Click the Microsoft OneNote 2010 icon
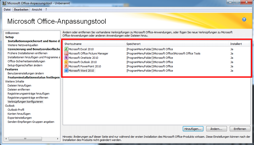 coord(66,58)
